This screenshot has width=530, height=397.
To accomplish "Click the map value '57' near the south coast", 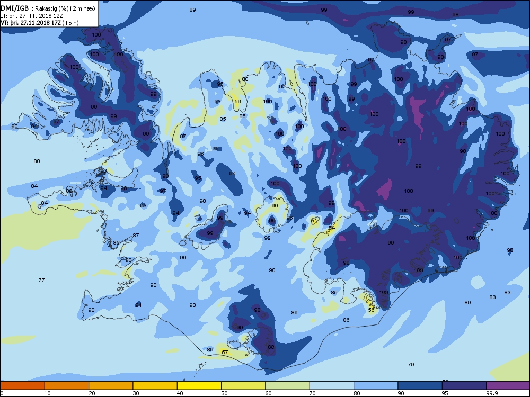I will coord(225,352).
